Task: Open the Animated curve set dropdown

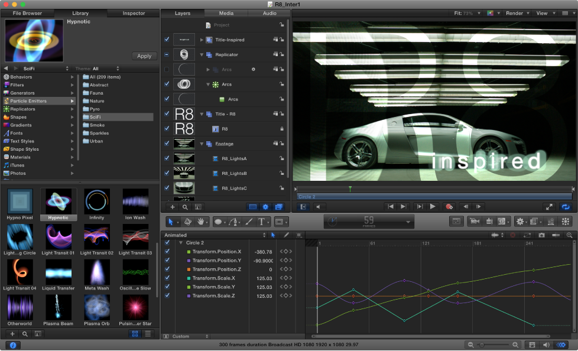Action: click(214, 235)
